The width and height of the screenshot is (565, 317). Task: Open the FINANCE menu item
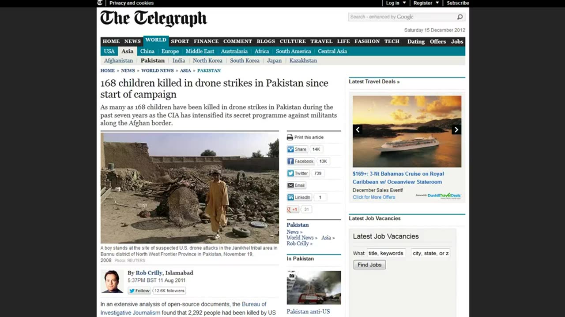click(206, 41)
